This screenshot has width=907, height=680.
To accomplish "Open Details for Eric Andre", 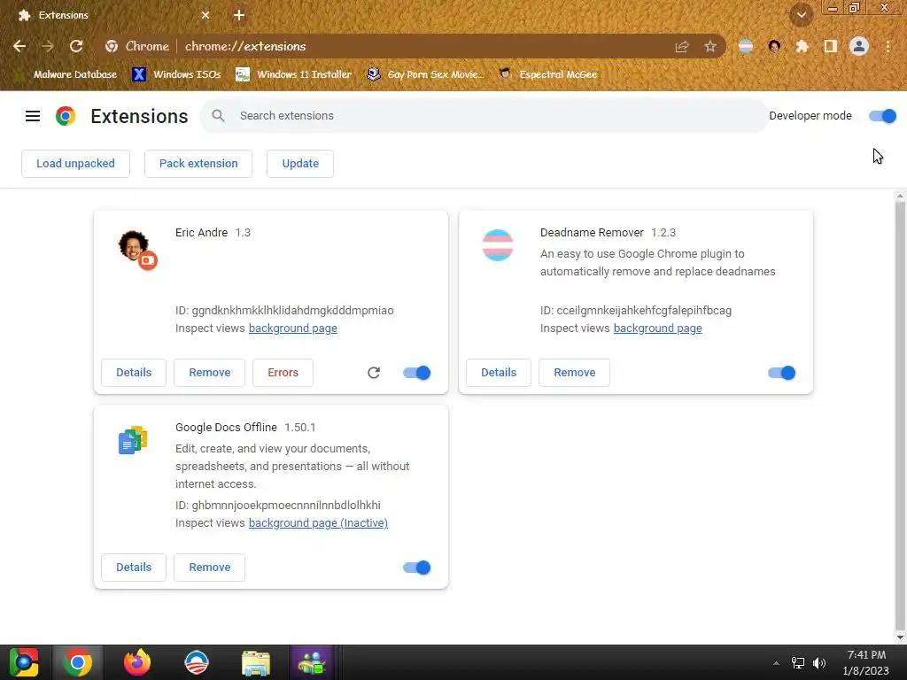I will coord(134,373).
